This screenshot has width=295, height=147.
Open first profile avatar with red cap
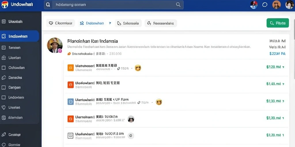254,5
